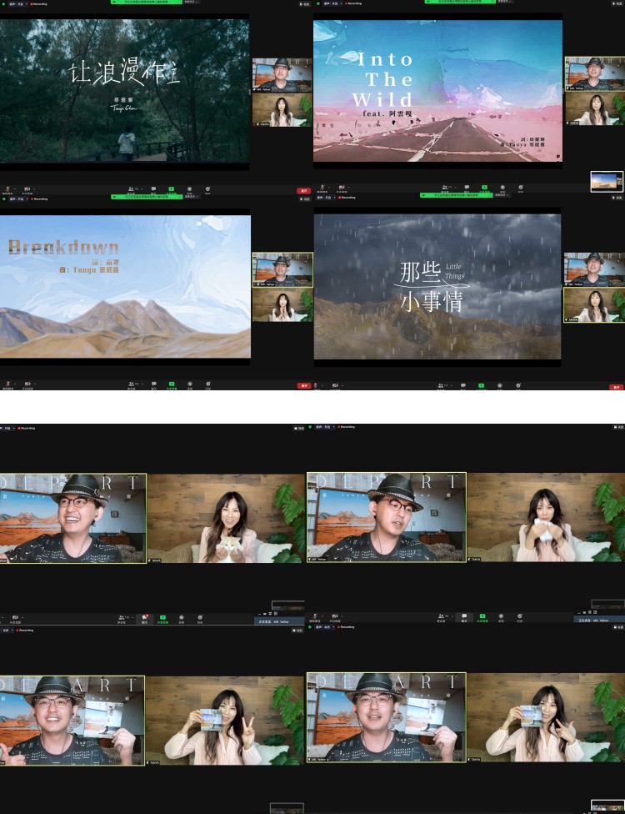Click green share screen icon under tissue video
The width and height of the screenshot is (625, 814).
coord(482,616)
